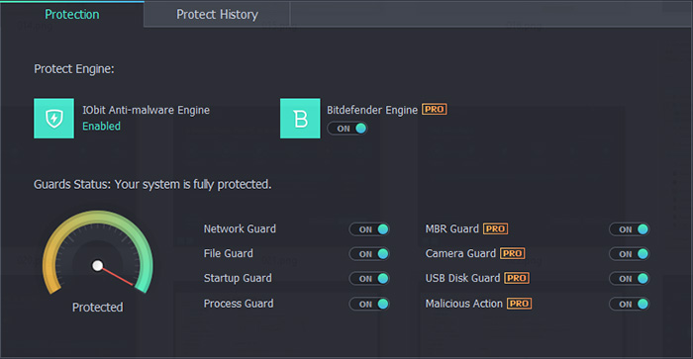
Task: Click the Bitdefender Engine B icon
Action: click(x=300, y=119)
